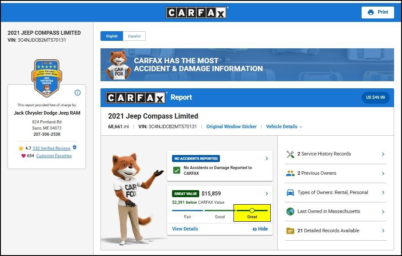Click the 68,661 mi mileage text

point(118,126)
